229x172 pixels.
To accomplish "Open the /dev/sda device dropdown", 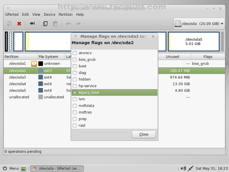I will (199, 24).
